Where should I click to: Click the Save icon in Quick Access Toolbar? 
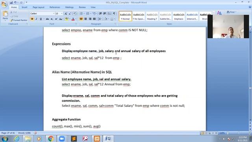(x=11, y=2)
